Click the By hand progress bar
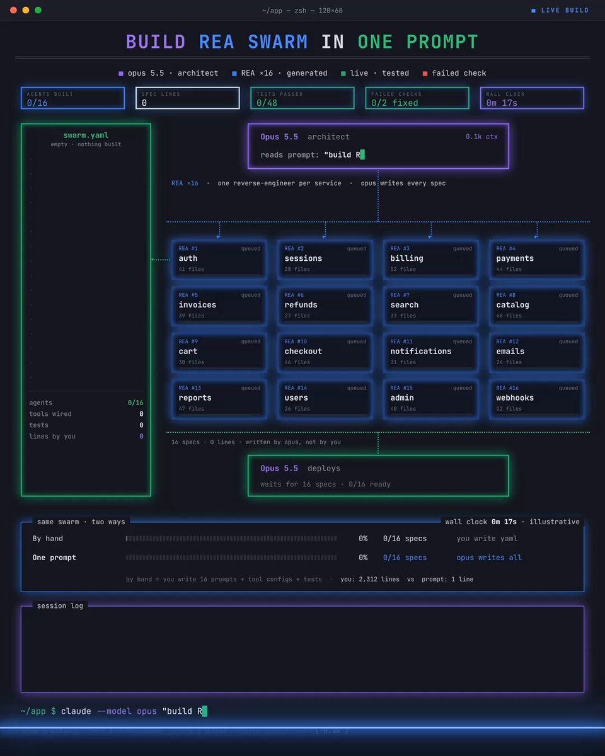The width and height of the screenshot is (605, 756). (231, 539)
